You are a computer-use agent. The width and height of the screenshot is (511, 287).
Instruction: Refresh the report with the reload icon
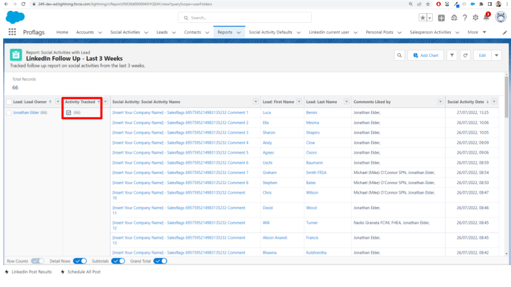(x=465, y=55)
